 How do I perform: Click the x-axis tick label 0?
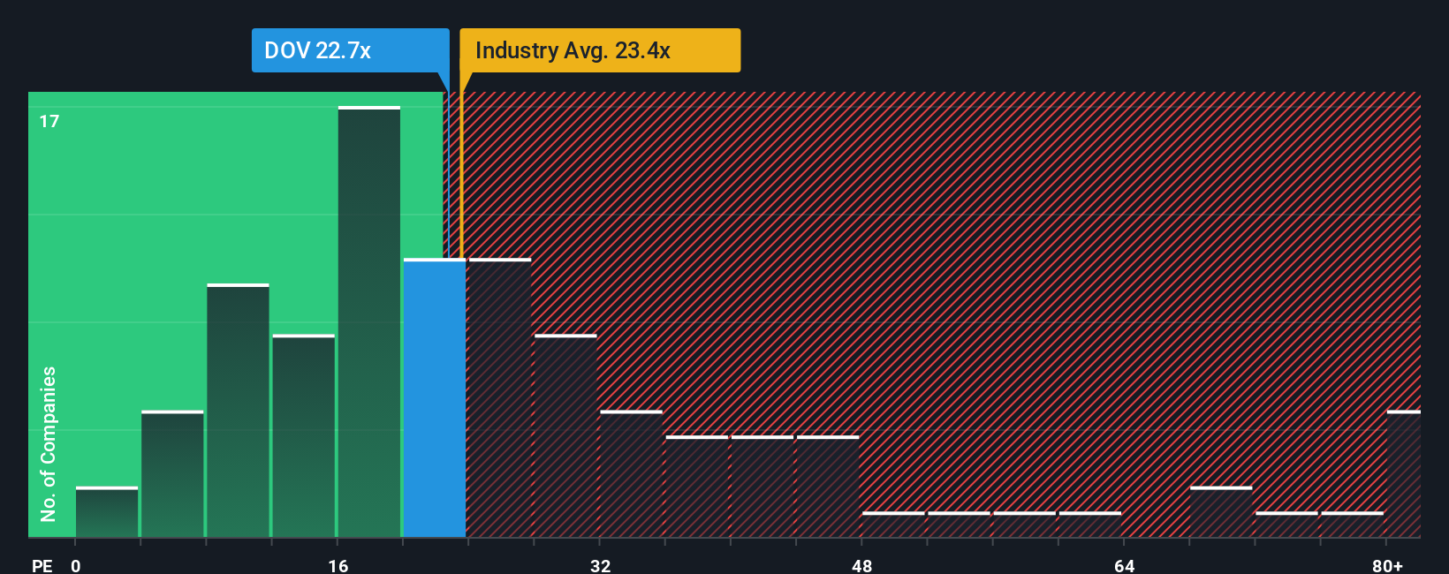click(x=76, y=565)
